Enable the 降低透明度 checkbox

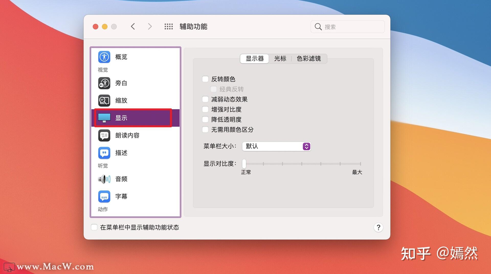tap(205, 119)
